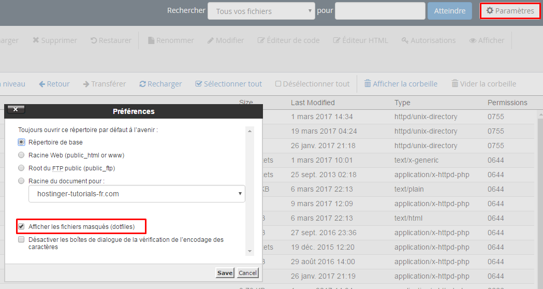The width and height of the screenshot is (543, 289).
Task: Click the Sélectionner tout checkmark icon
Action: coord(198,83)
